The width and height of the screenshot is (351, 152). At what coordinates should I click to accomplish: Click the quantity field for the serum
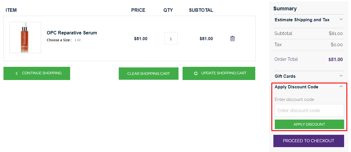(x=171, y=38)
